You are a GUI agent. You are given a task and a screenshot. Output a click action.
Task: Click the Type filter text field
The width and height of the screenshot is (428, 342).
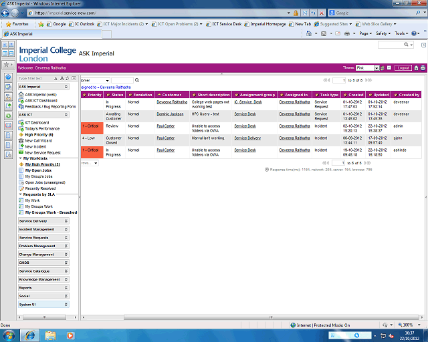click(39, 78)
